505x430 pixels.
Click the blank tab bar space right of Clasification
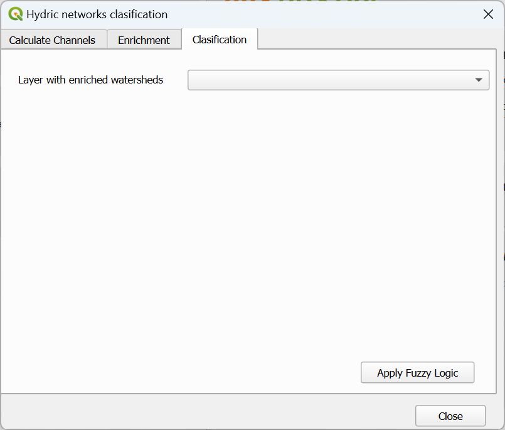(376, 40)
